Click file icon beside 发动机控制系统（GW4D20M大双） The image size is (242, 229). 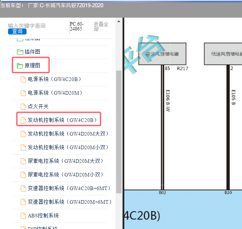[x=23, y=134]
